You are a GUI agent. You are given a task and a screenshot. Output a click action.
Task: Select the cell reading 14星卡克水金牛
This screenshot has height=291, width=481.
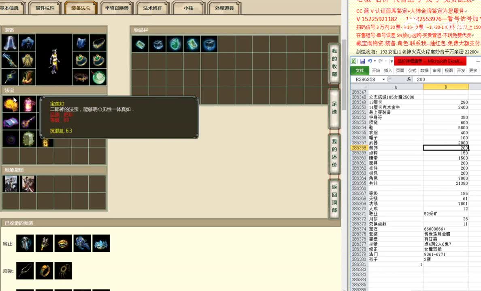click(x=396, y=107)
